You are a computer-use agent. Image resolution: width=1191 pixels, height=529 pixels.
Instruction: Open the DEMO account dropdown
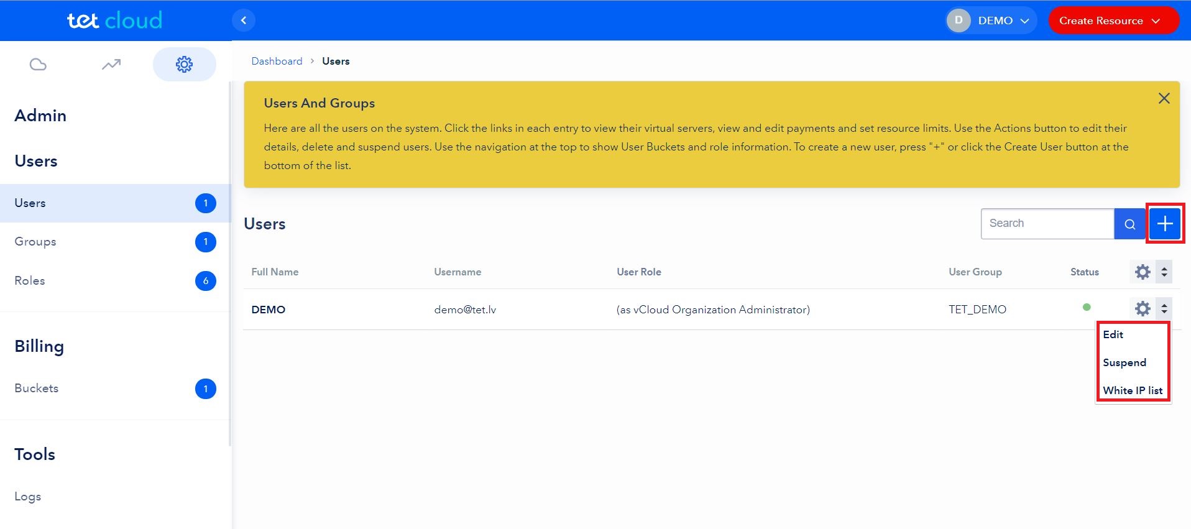(991, 21)
